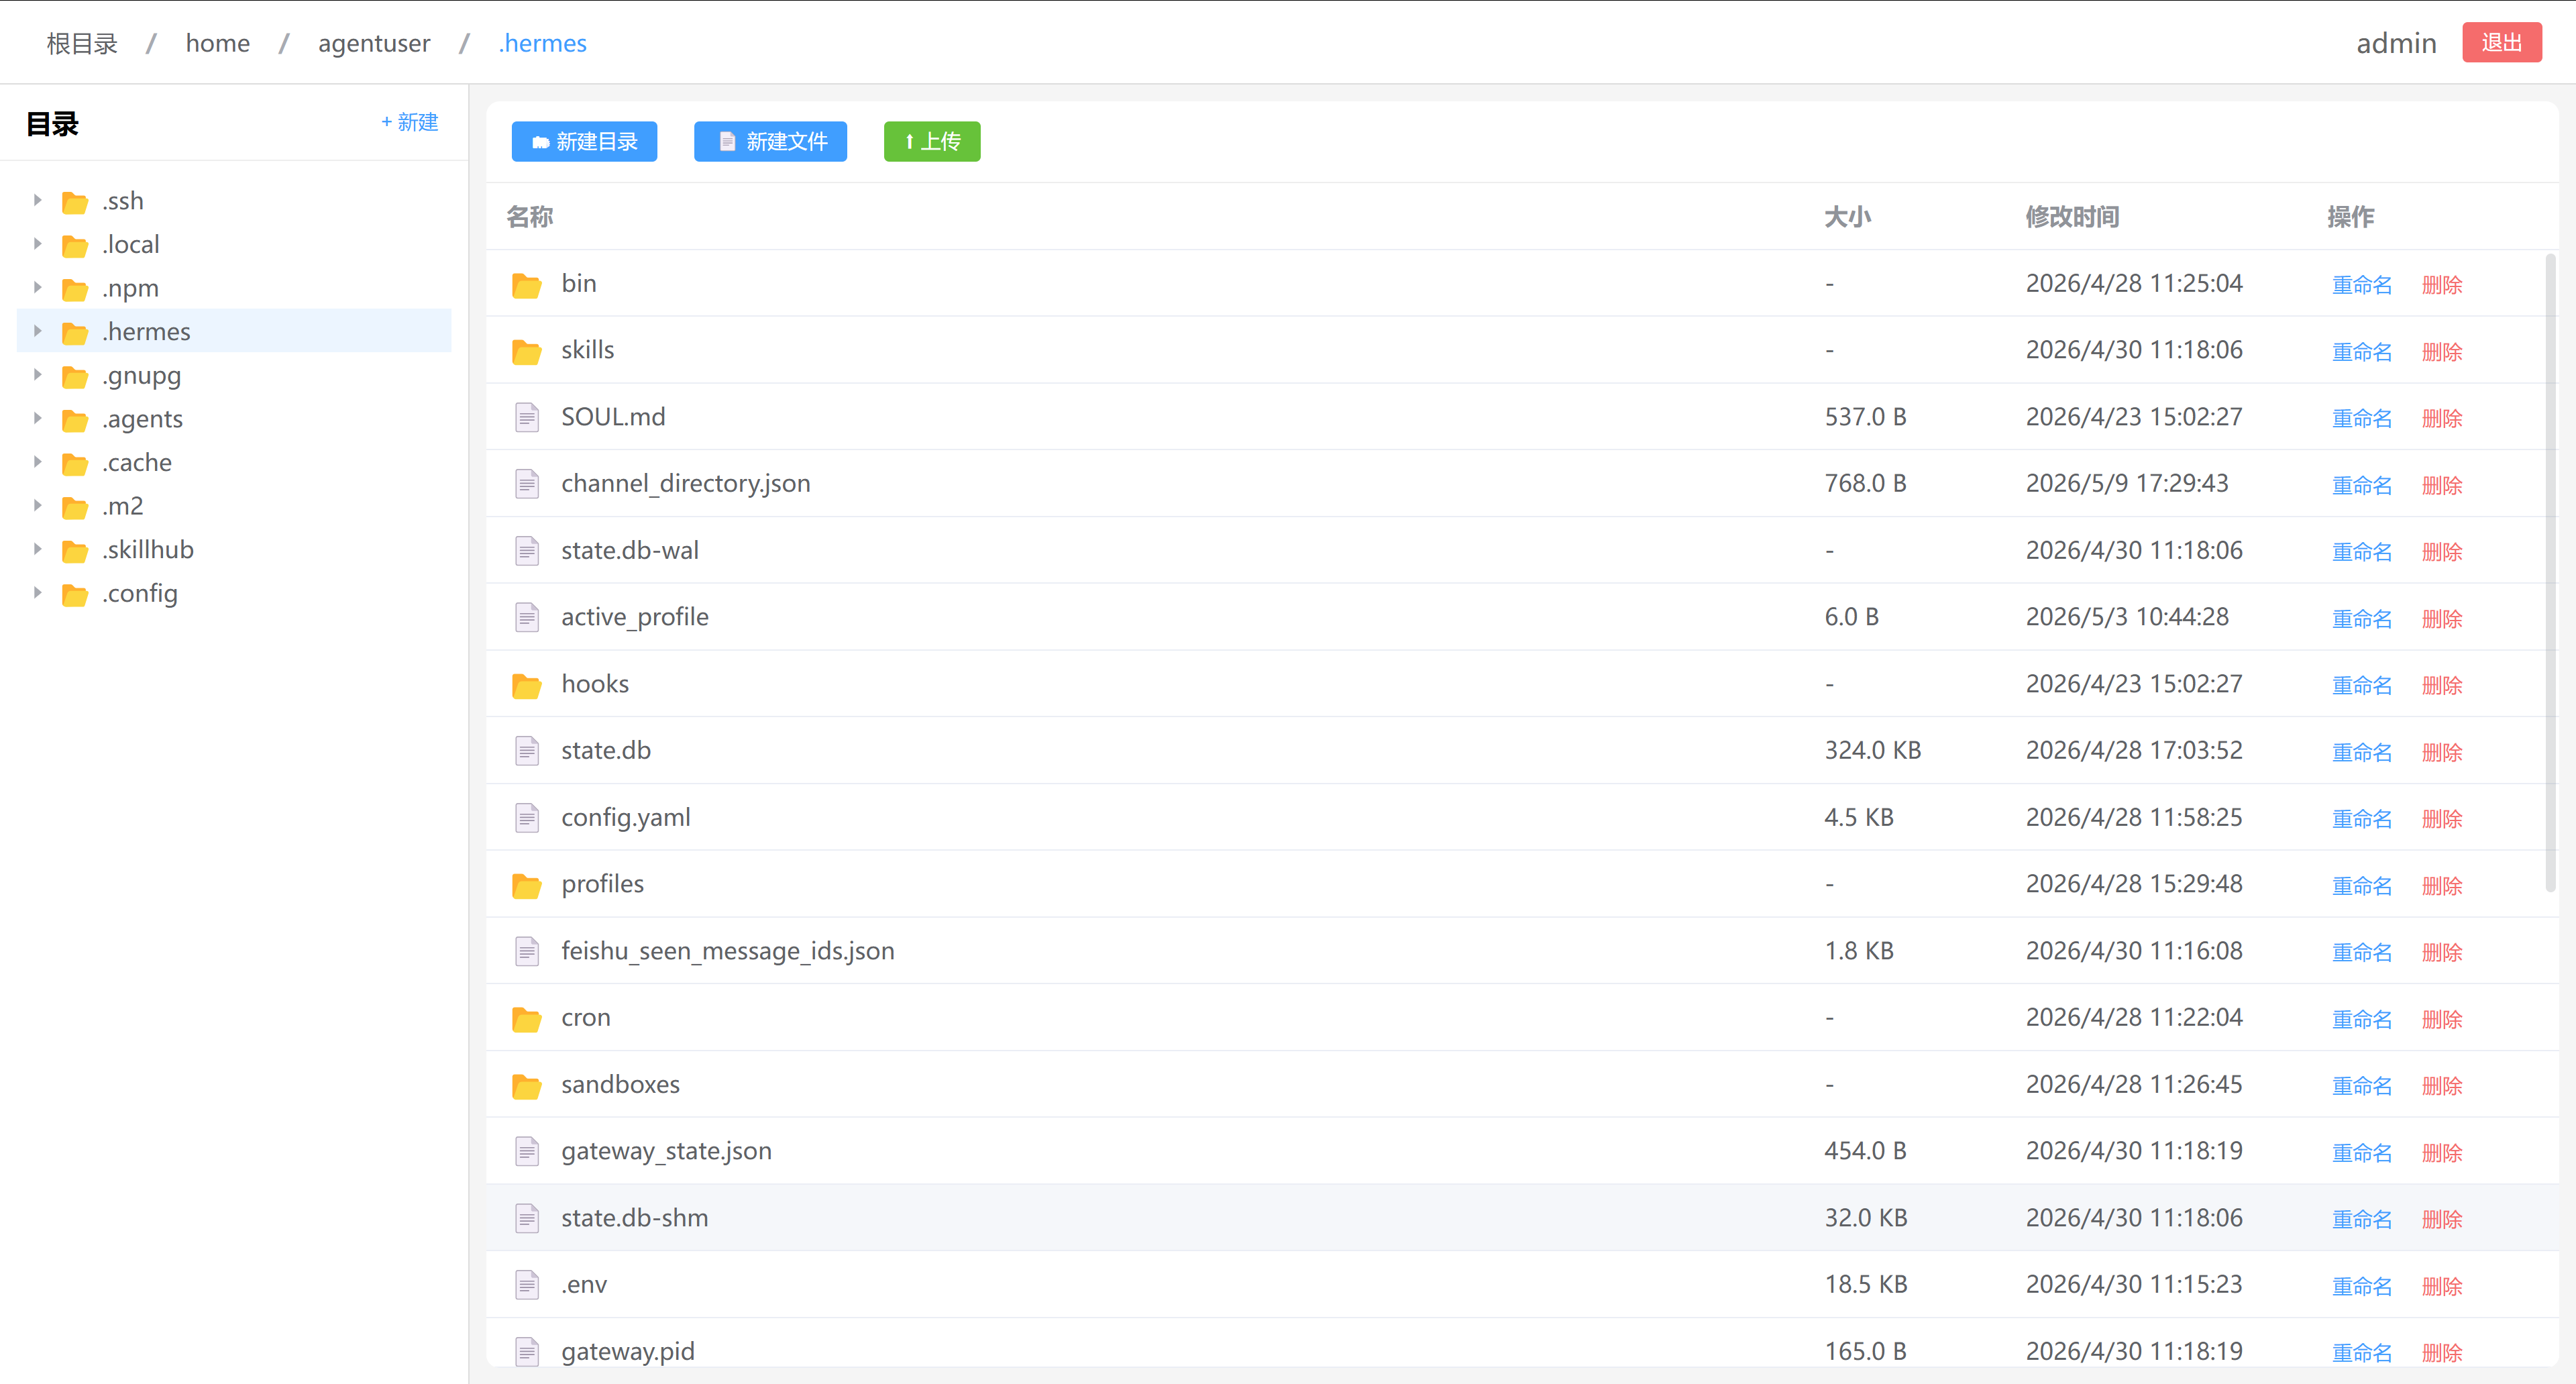Click the file list vertical scrollbar
This screenshot has height=1384, width=2576.
(x=2551, y=572)
